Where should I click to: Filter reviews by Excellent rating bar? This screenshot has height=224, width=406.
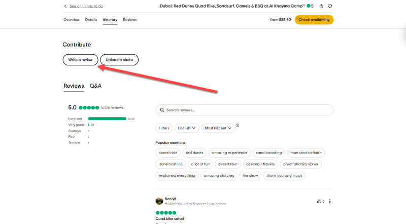click(x=107, y=119)
